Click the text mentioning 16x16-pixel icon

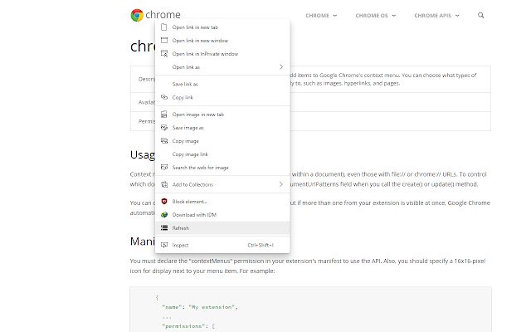pos(308,266)
